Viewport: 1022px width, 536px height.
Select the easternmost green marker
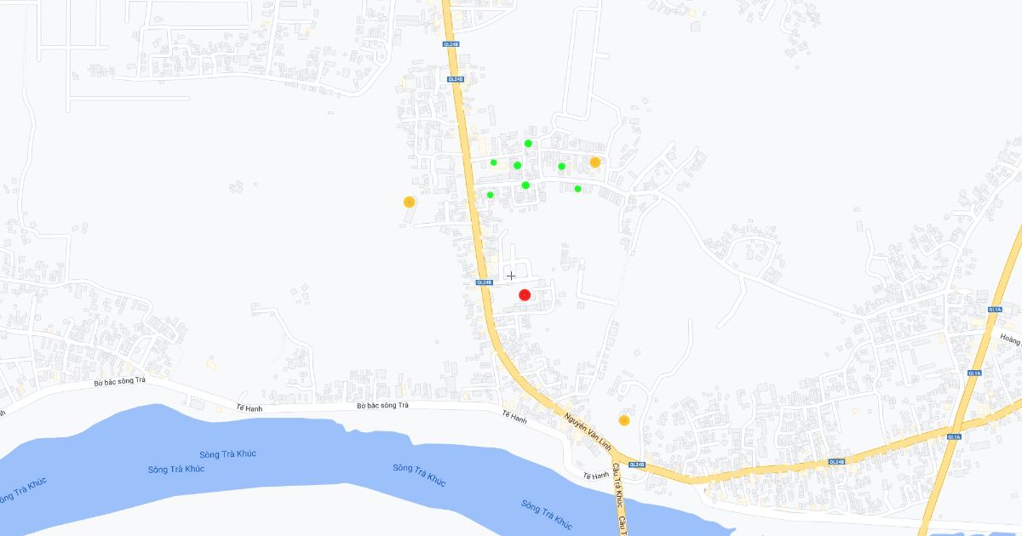tap(577, 189)
